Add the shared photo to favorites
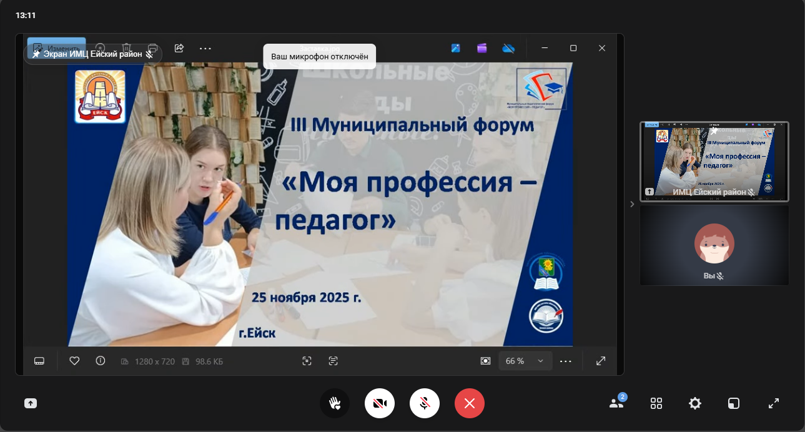 (x=74, y=361)
